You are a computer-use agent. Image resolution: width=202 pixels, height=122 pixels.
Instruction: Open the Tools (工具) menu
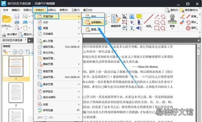click(75, 10)
